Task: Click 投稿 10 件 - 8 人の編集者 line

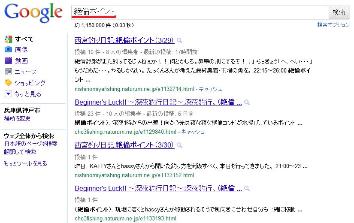Action: (x=136, y=52)
